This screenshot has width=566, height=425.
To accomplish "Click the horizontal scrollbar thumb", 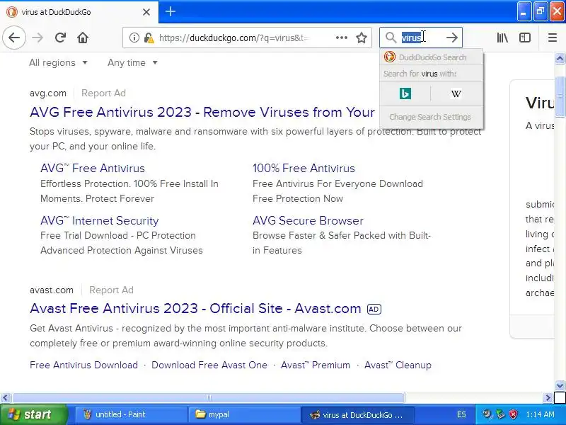I will pos(208,397).
